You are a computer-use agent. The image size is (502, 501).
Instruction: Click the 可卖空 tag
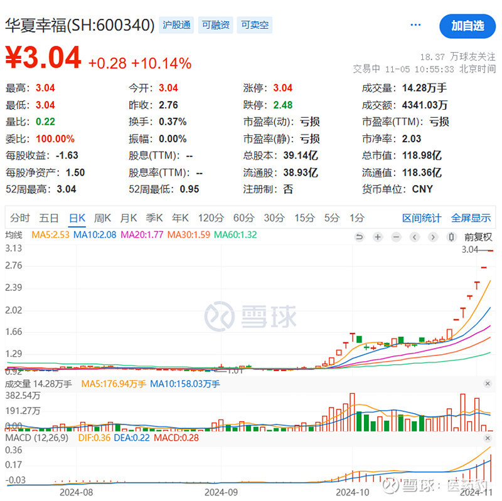point(255,25)
